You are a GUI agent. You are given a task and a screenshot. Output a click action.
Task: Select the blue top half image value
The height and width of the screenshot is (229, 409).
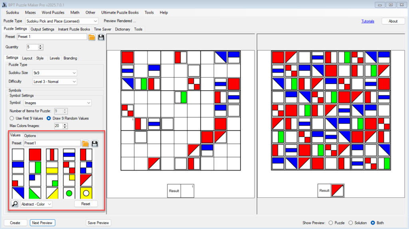tap(18, 167)
